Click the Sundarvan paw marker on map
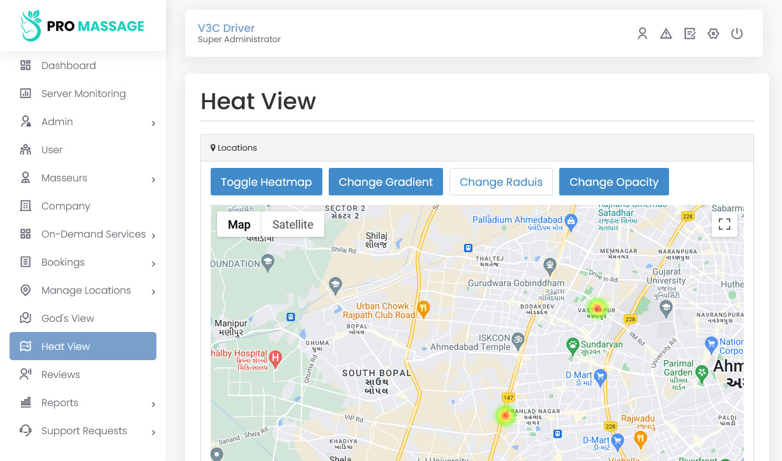 pos(573,345)
